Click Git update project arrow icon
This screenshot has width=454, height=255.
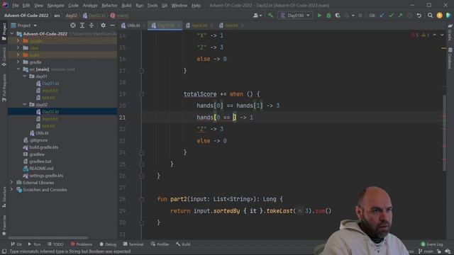[x=382, y=16]
